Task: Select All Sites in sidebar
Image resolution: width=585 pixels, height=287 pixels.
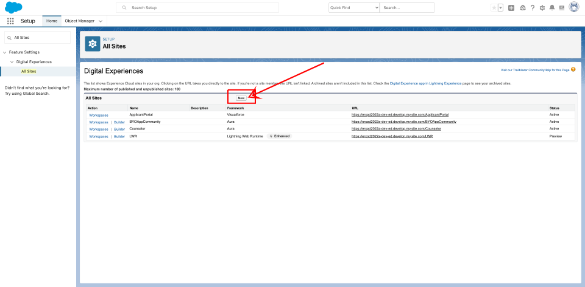Action: click(29, 71)
